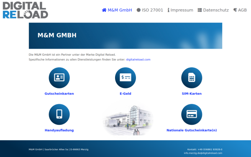The width and height of the screenshot is (251, 157).
Task: Click the certificate badge icon beside ISO 27001
Action: 138,10
